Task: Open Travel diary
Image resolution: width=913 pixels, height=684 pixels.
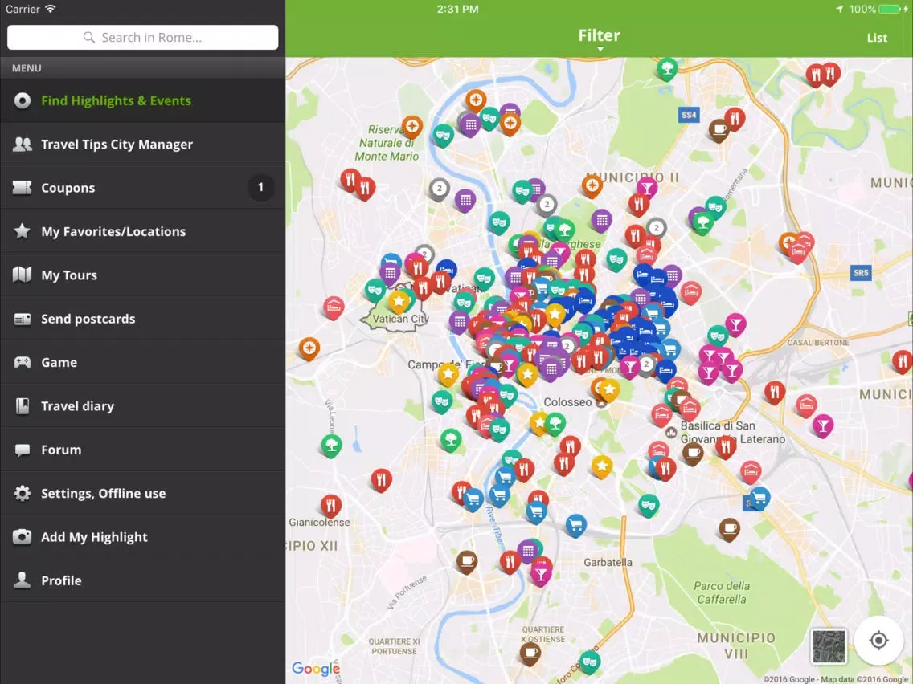Action: [x=143, y=406]
